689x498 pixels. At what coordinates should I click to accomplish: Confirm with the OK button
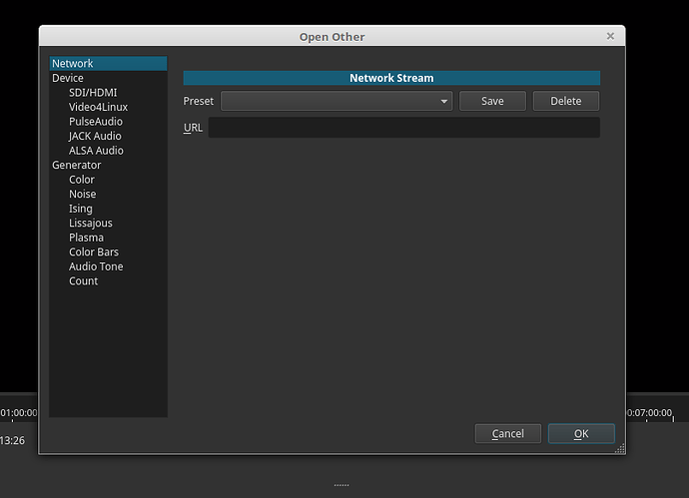[581, 434]
